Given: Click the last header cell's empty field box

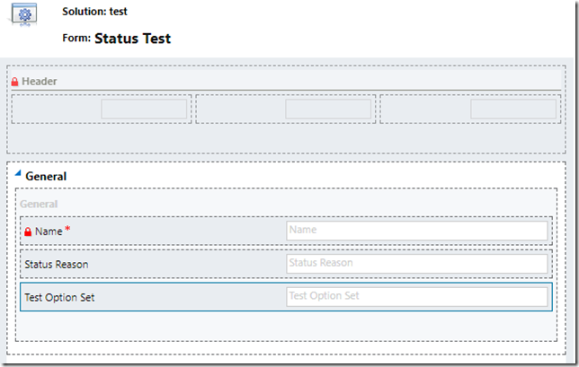Looking at the screenshot, I should pyautogui.click(x=513, y=109).
